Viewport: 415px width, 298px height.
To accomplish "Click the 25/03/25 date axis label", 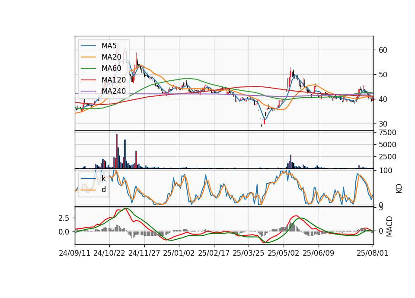I will click(249, 253).
